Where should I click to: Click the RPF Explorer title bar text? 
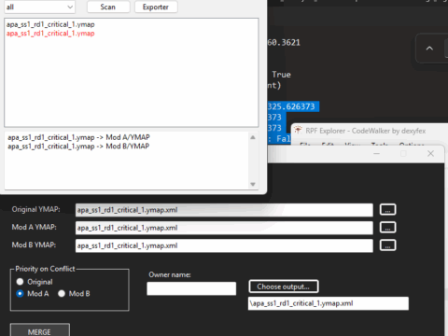[x=366, y=131]
